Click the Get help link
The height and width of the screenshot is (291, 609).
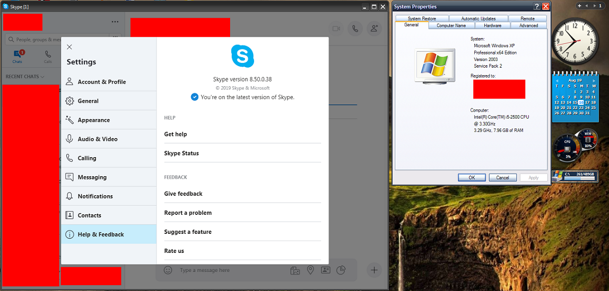point(242,134)
